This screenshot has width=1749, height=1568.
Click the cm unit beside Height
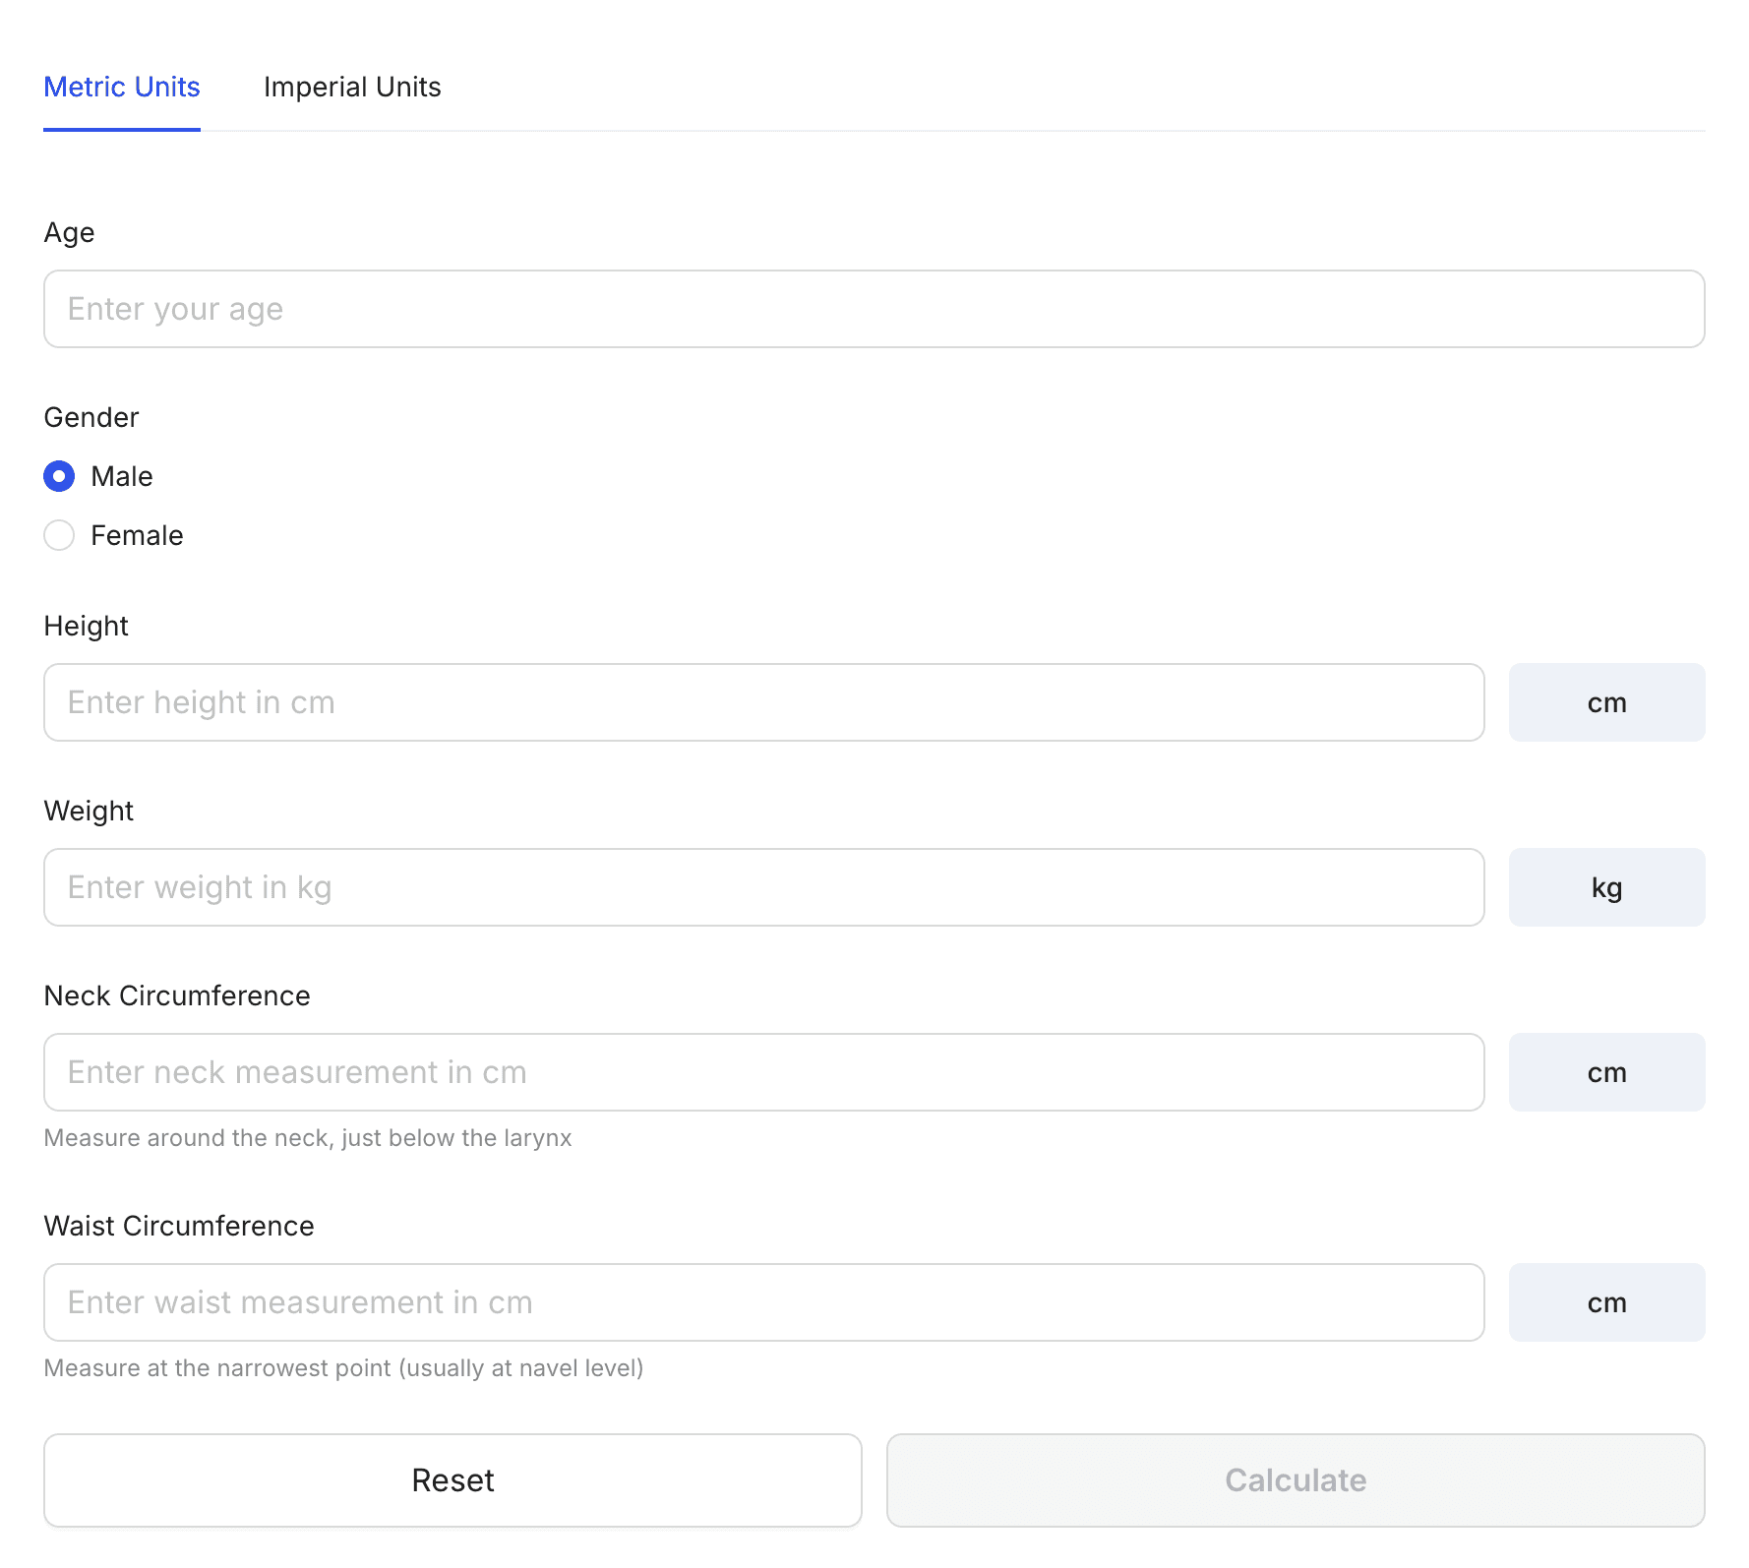1605,702
